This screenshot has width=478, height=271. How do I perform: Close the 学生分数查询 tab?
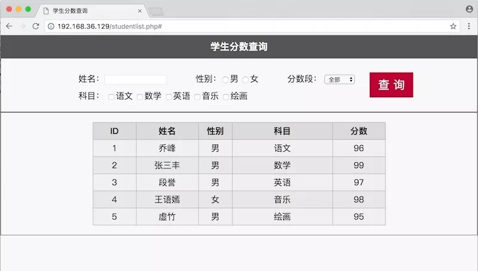pyautogui.click(x=140, y=11)
